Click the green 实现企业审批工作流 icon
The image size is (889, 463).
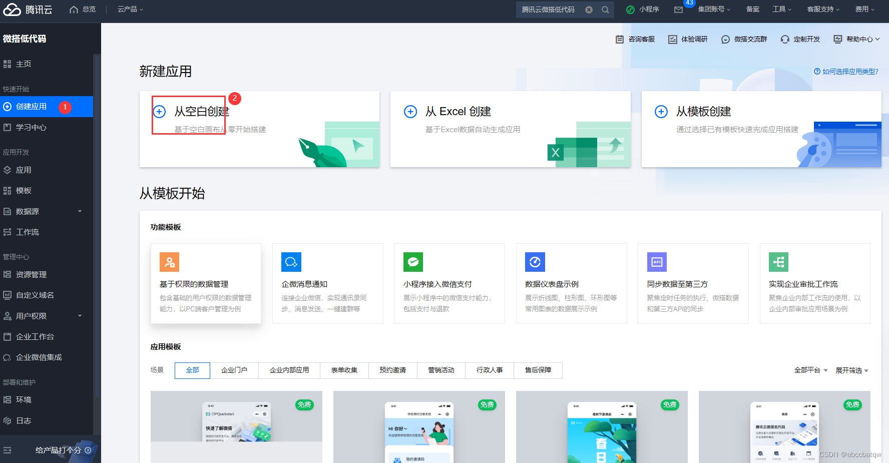[779, 262]
